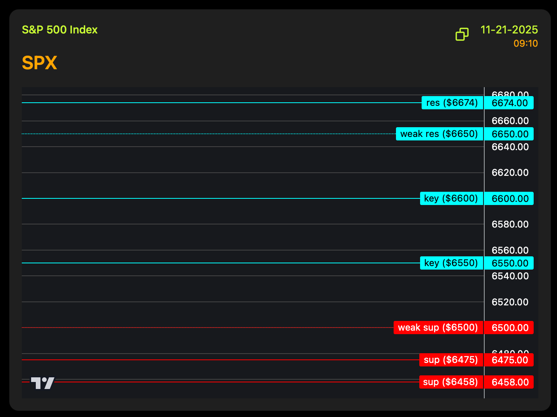Select the res ($6674) level label
Image resolution: width=557 pixels, height=417 pixels.
pyautogui.click(x=452, y=103)
